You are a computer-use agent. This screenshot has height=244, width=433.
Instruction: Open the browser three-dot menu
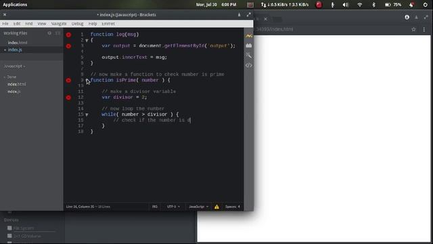(424, 29)
